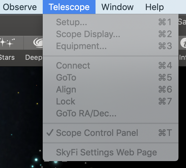
Task: Toggle the Scope Control Panel checkmark item
Action: (x=111, y=133)
